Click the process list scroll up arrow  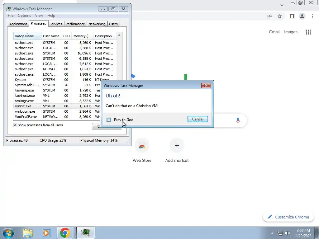pyautogui.click(x=119, y=35)
